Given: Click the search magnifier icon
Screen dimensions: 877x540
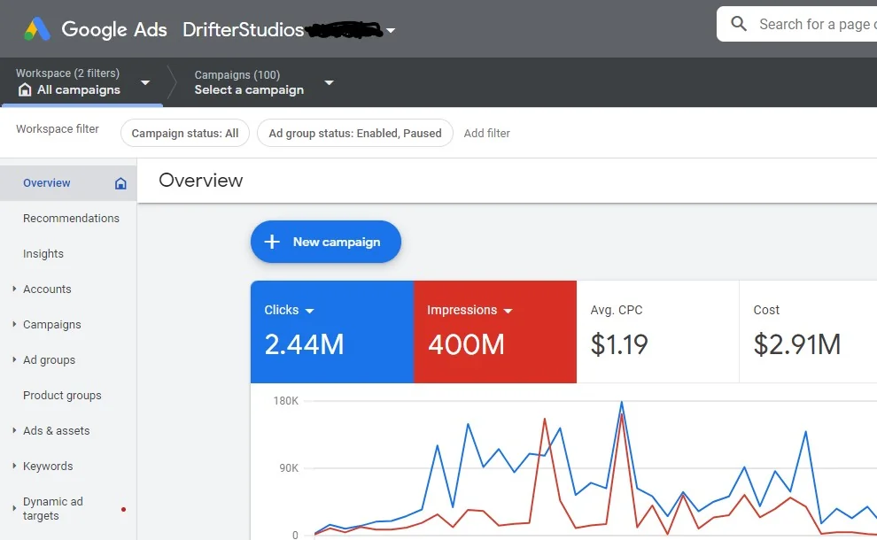Looking at the screenshot, I should click(739, 25).
